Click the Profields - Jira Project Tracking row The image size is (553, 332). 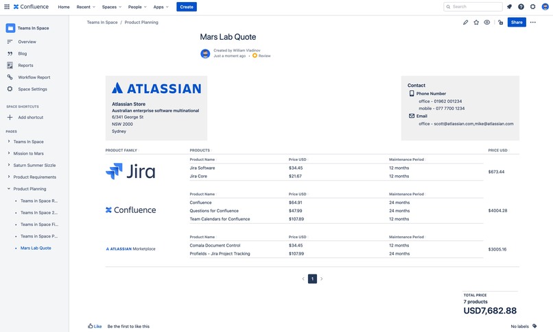pyautogui.click(x=336, y=253)
